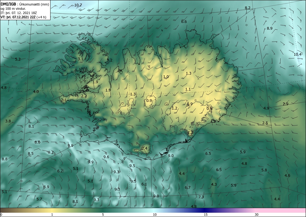This screenshot has width=306, height=217.
Task: Click the 5.8 value on the map
Action: [264, 170]
